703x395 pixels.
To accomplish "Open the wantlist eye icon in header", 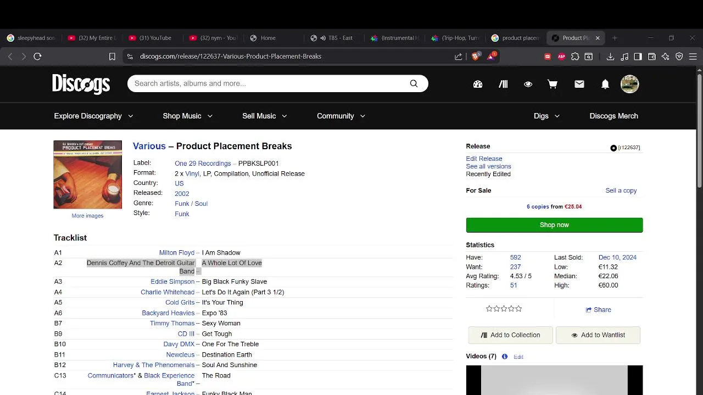I will pyautogui.click(x=528, y=84).
